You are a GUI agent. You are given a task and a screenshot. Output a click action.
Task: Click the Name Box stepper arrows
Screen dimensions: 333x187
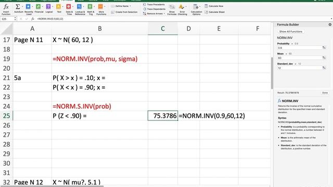[15, 19]
